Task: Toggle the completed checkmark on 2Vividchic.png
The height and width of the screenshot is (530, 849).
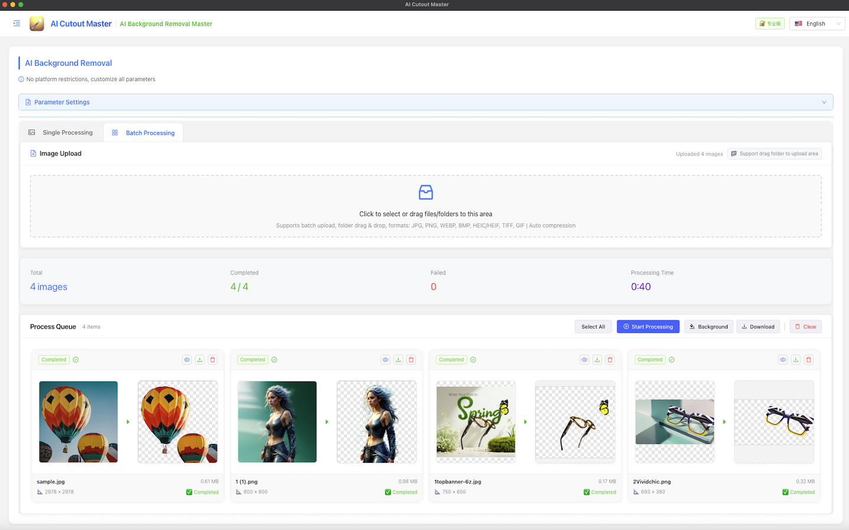Action: [x=672, y=359]
